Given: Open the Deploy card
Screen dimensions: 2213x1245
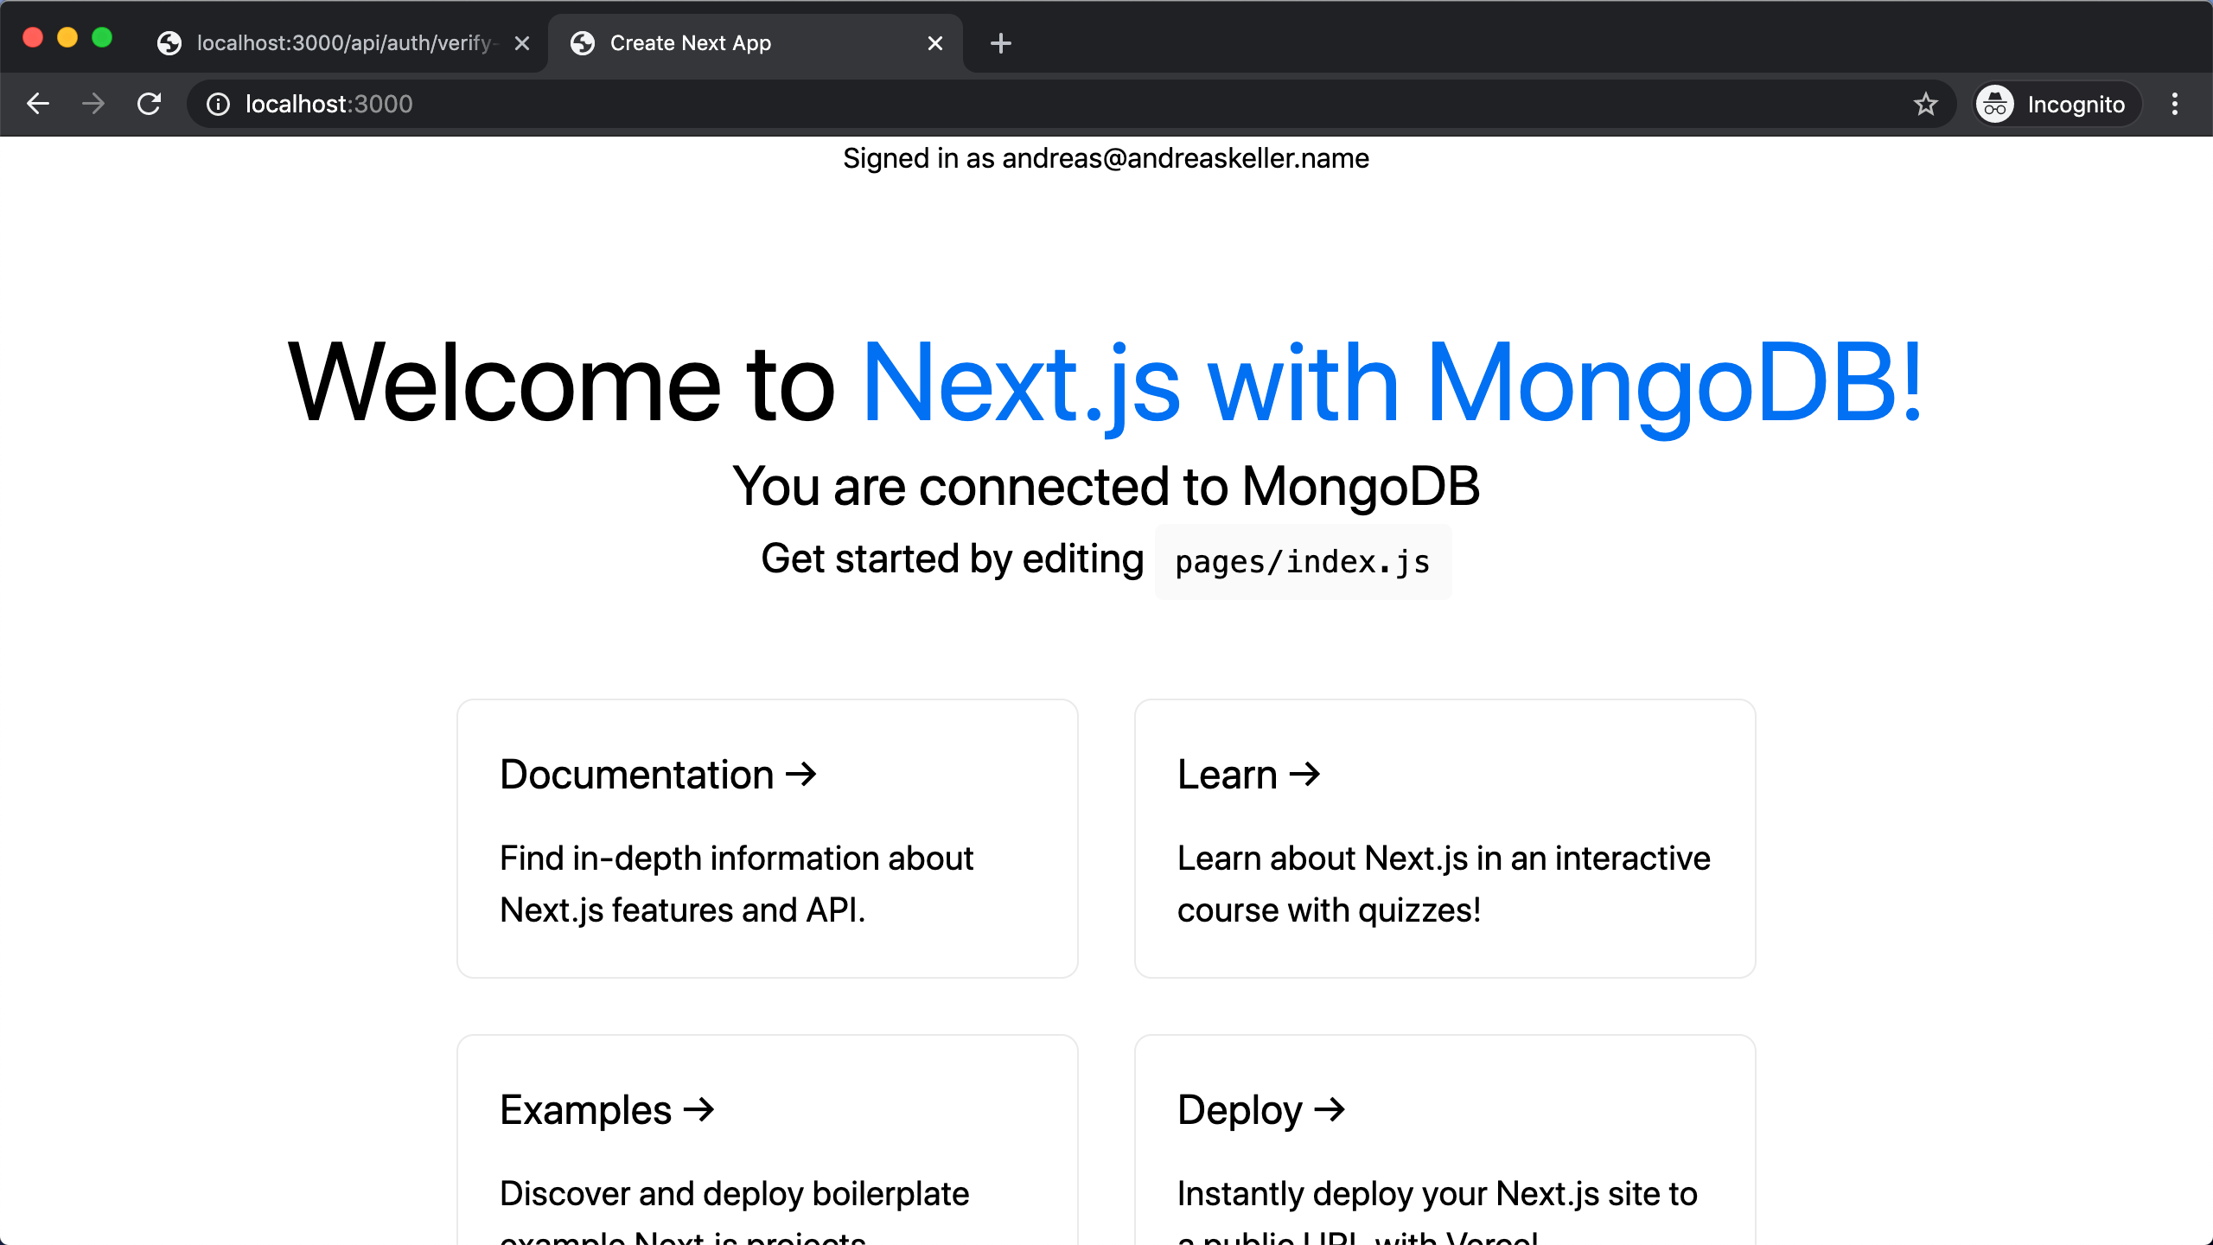Looking at the screenshot, I should tap(1445, 1140).
